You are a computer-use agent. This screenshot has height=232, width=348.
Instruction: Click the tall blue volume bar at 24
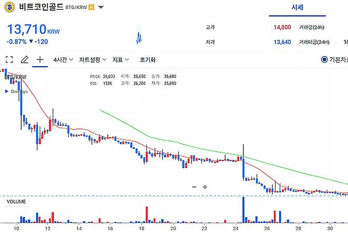point(243,210)
